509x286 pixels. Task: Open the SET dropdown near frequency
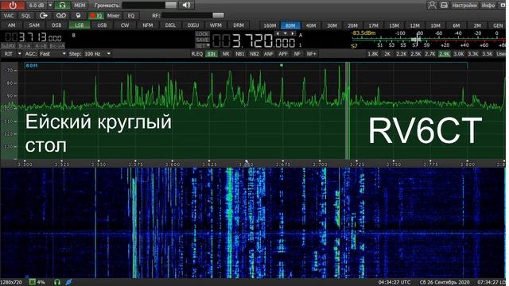pos(202,46)
